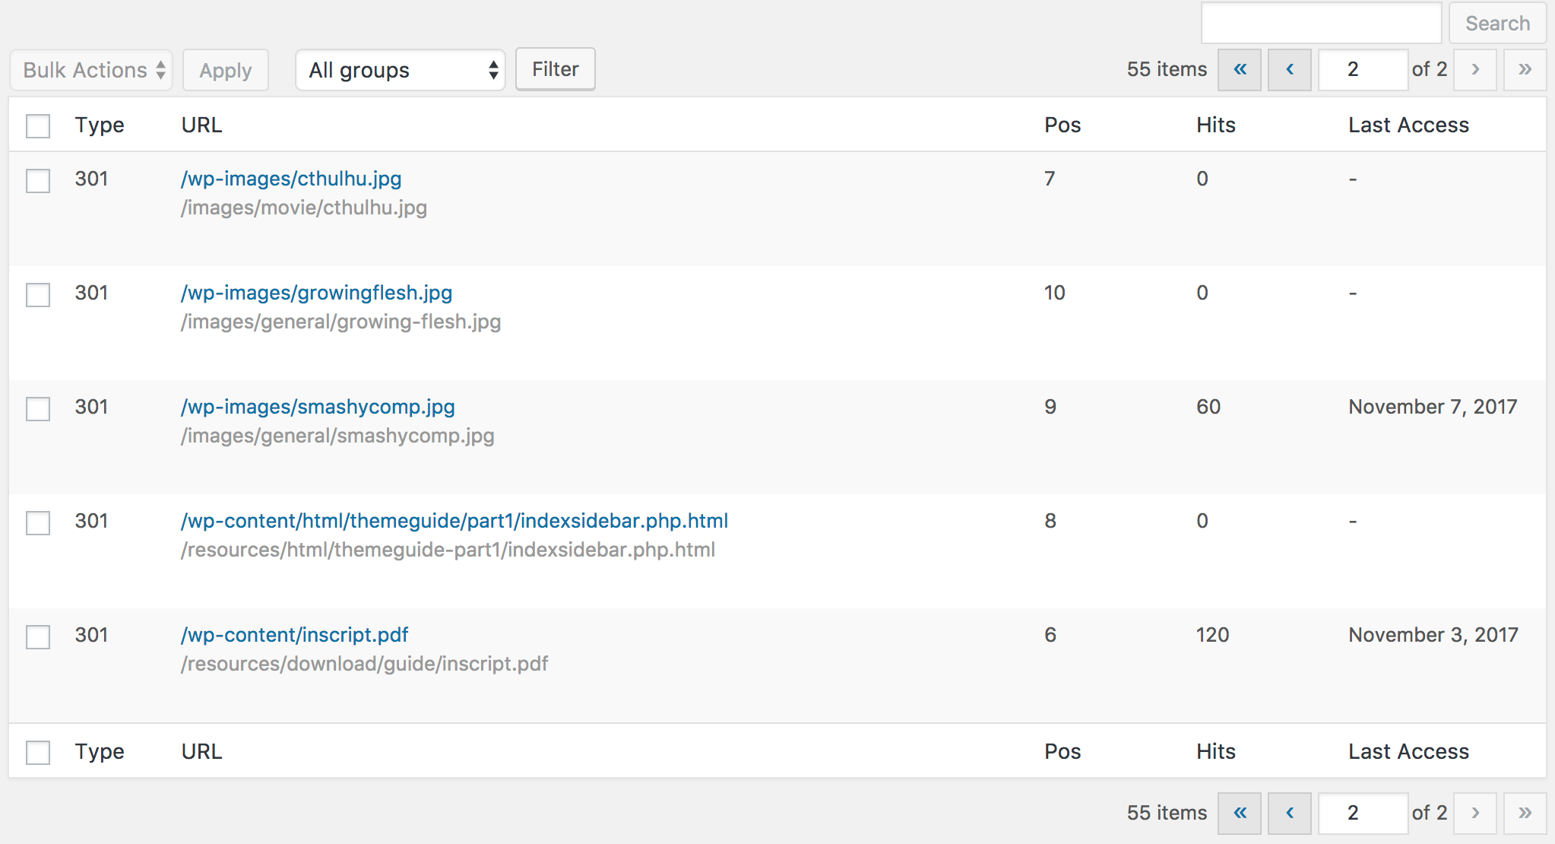Screen dimensions: 1555x844
Task: Sort by Last Access column header
Action: click(x=1408, y=125)
